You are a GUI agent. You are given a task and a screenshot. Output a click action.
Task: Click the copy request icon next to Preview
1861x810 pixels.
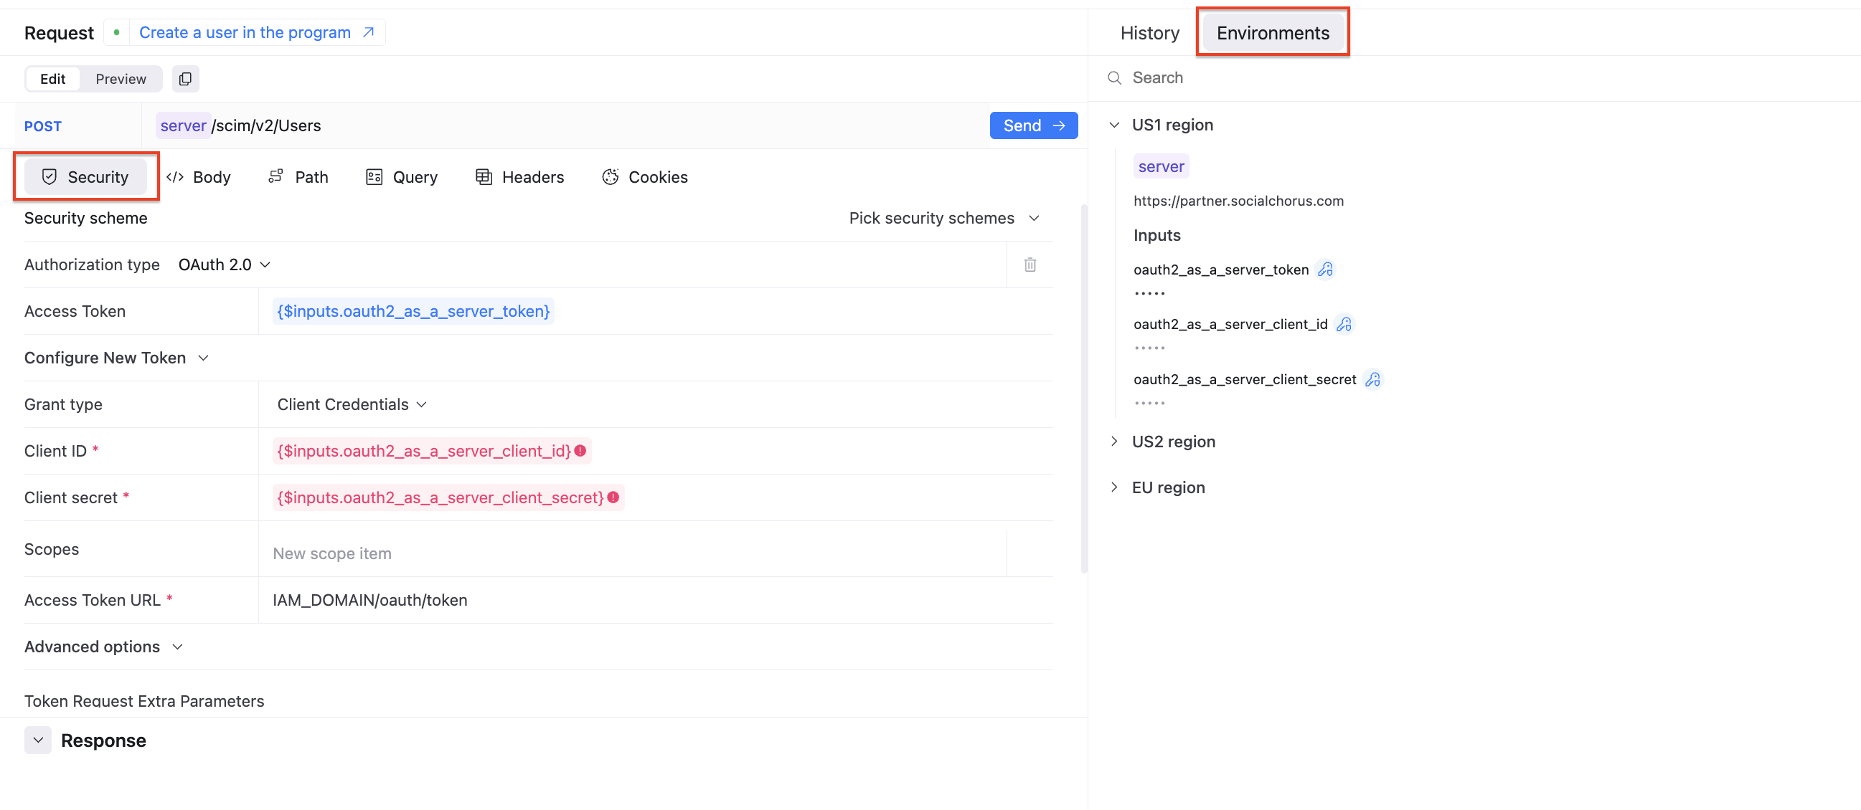tap(185, 79)
